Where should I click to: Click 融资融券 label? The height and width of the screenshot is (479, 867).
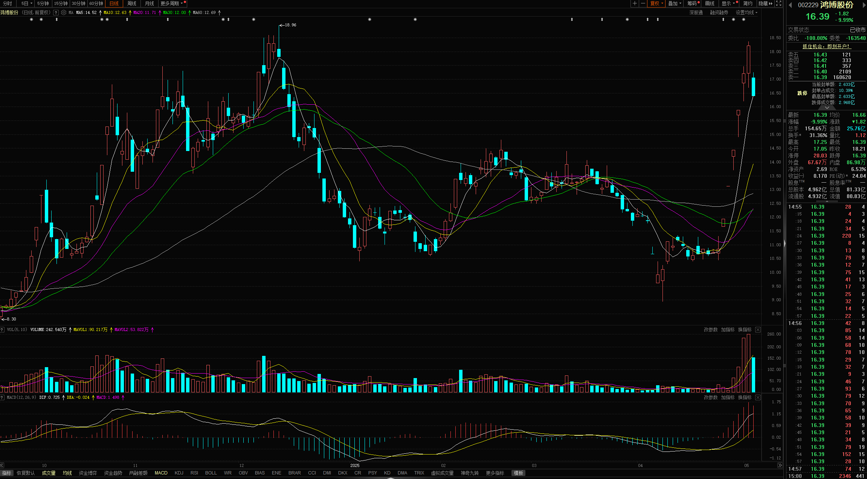pos(719,12)
